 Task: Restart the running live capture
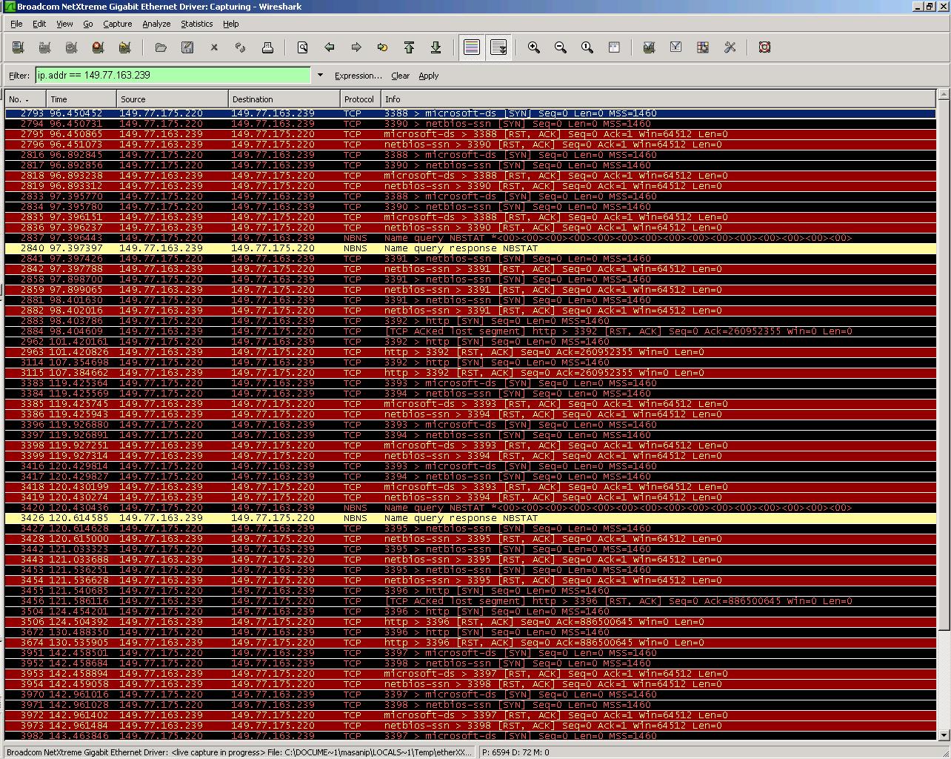(x=125, y=47)
